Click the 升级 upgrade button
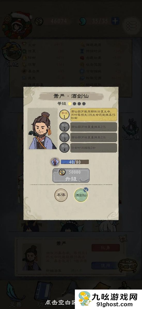The height and width of the screenshot is (309, 142). pyautogui.click(x=71, y=175)
